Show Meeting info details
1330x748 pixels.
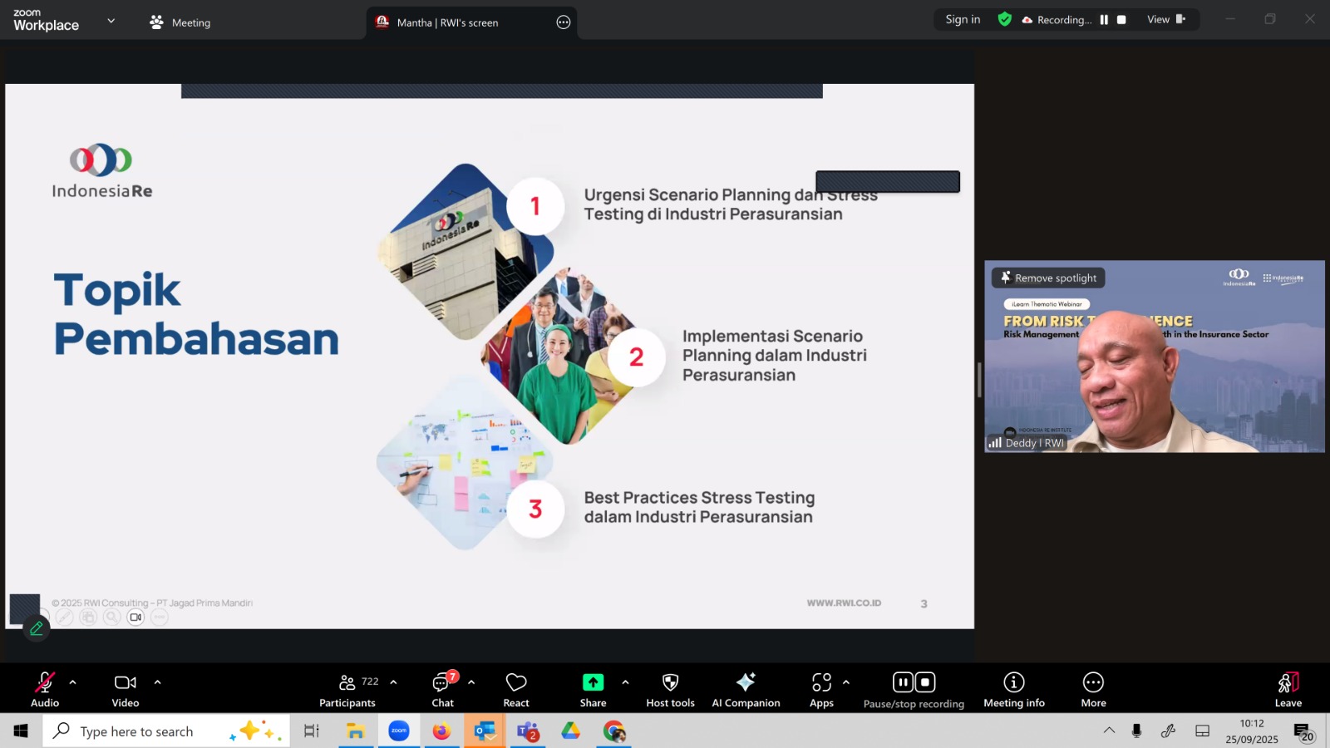(1013, 690)
